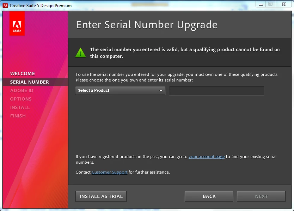Click the Creative Suite 5 Design Premium title
The image size is (294, 211).
[x=41, y=6]
